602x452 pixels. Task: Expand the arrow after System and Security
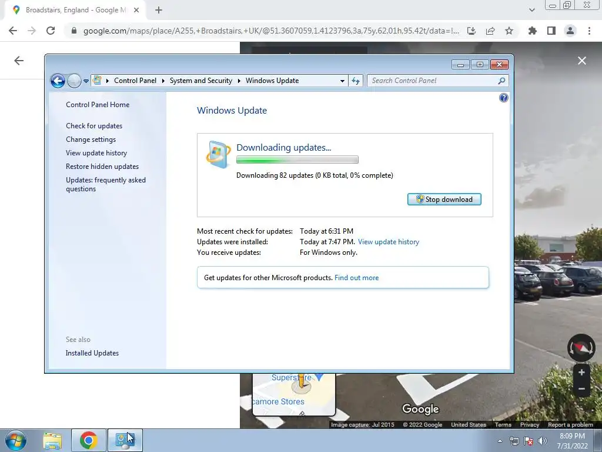click(x=239, y=81)
